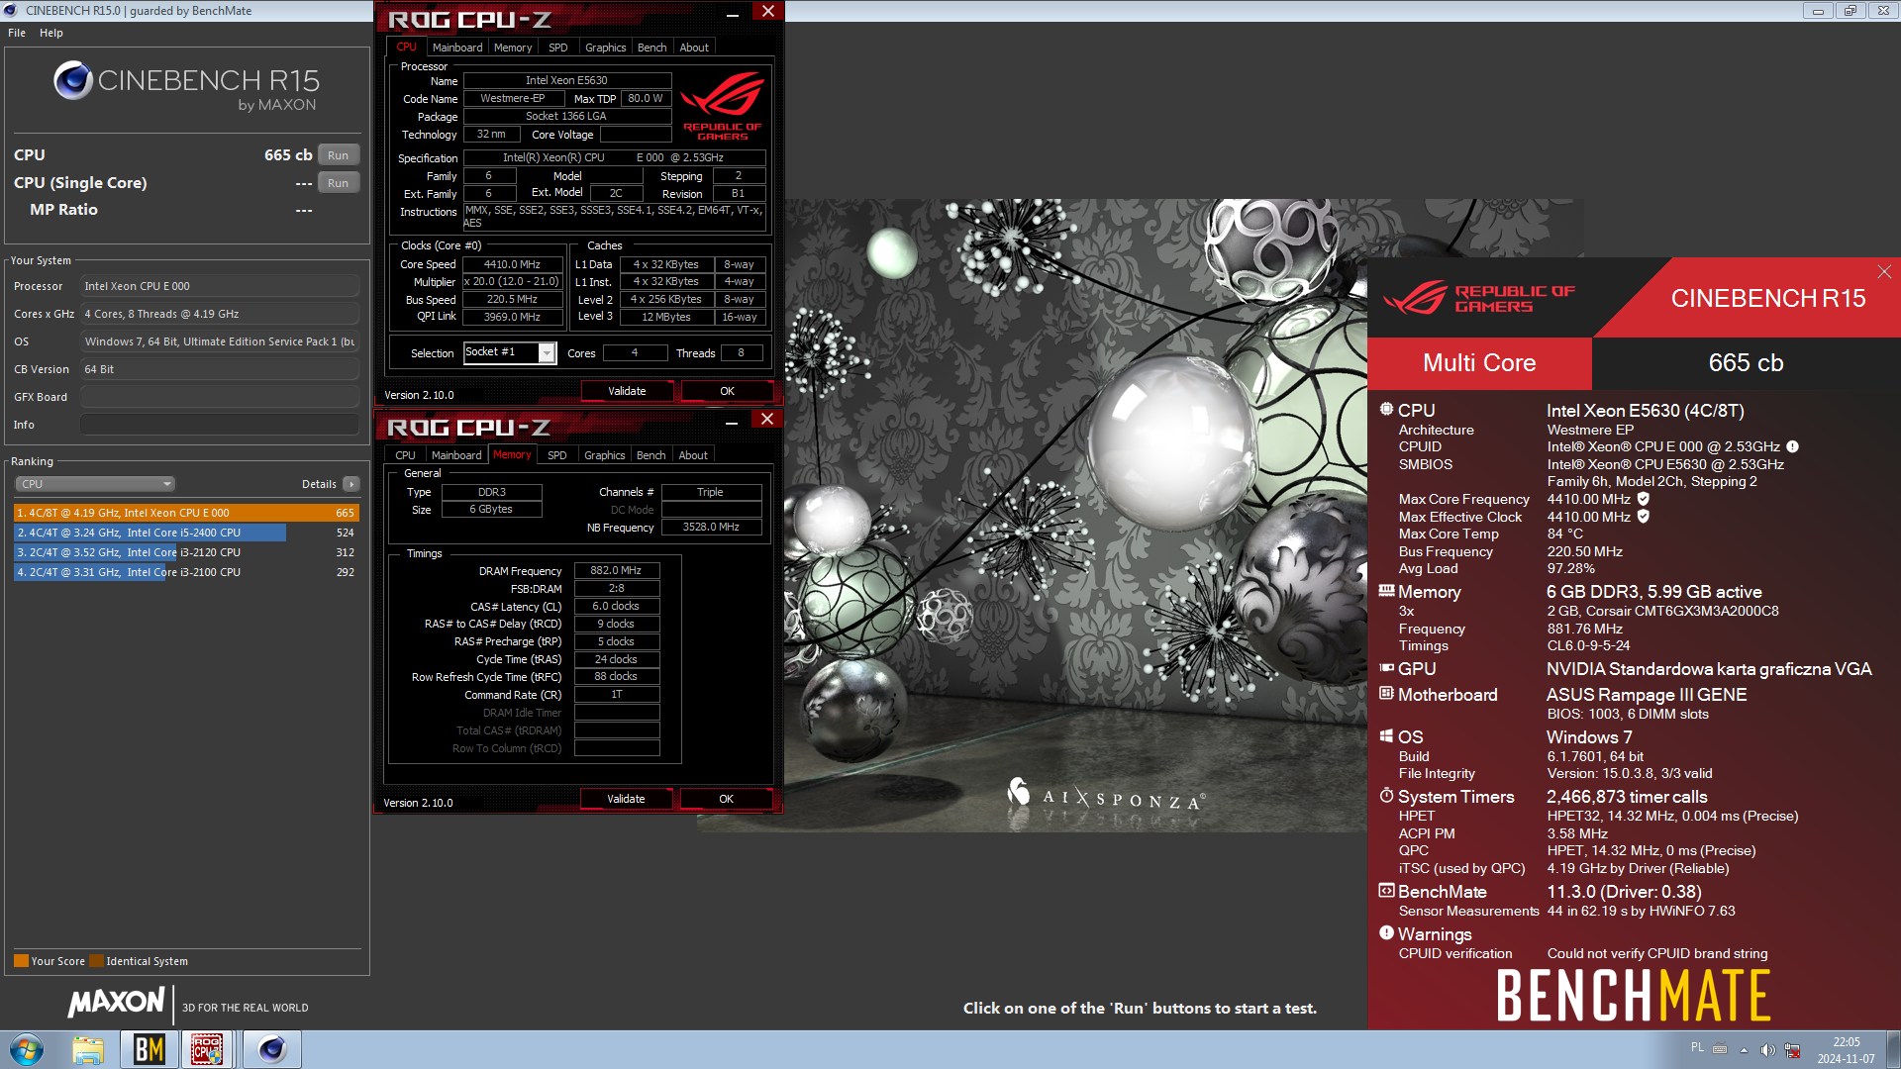Click the Details label in Ranking
Viewport: 1901px width, 1069px height.
pos(319,484)
